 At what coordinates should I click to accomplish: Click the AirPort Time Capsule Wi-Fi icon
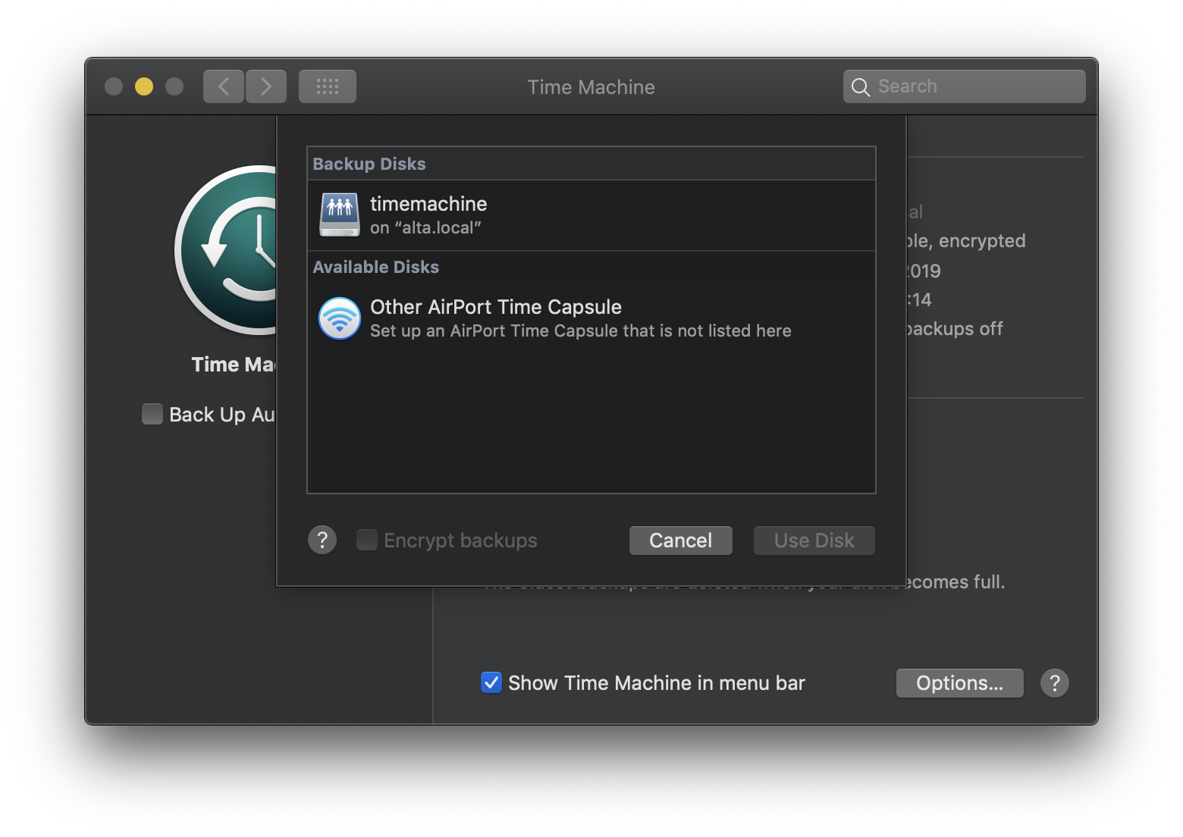pos(339,318)
